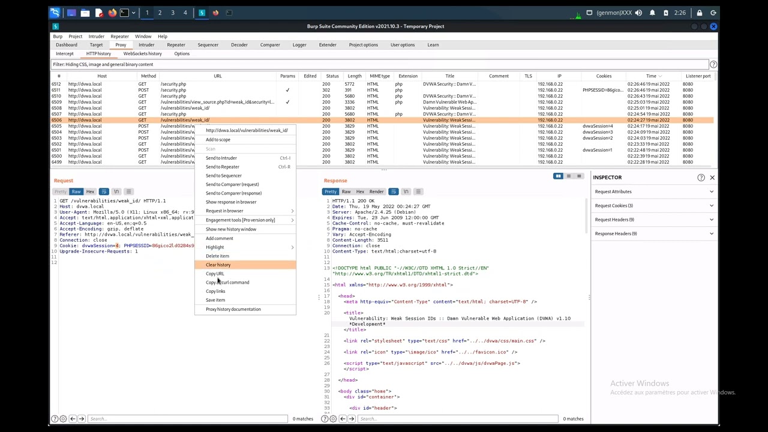Open the Inspector help icon
The image size is (768, 432).
pyautogui.click(x=701, y=178)
